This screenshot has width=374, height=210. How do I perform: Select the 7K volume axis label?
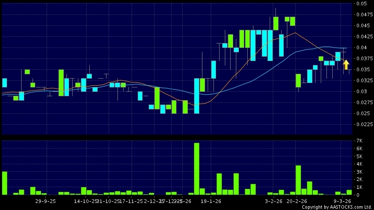click(x=359, y=141)
